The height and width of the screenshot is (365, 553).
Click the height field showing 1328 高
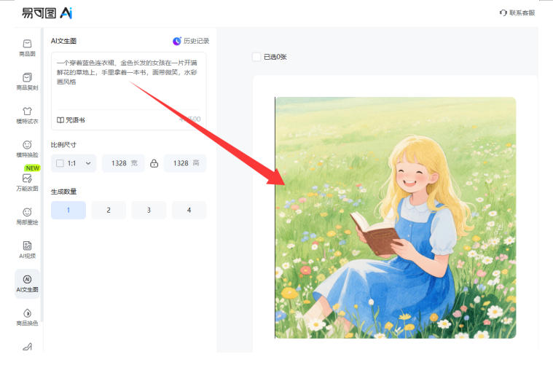point(185,163)
